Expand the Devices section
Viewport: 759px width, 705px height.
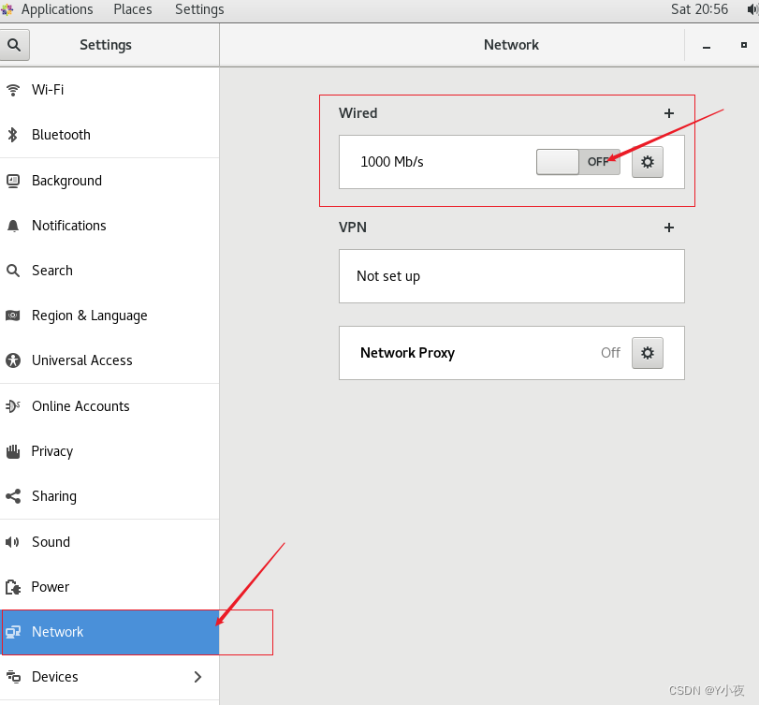point(197,676)
